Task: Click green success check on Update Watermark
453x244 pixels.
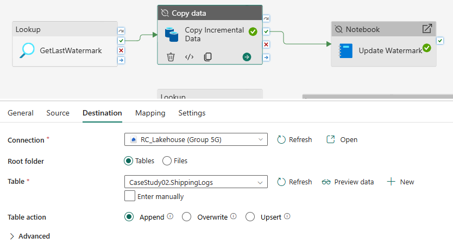Action: pyautogui.click(x=427, y=48)
